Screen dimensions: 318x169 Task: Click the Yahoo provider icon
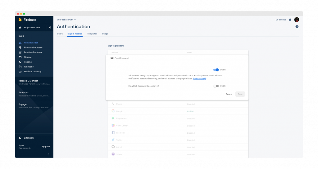(113, 154)
